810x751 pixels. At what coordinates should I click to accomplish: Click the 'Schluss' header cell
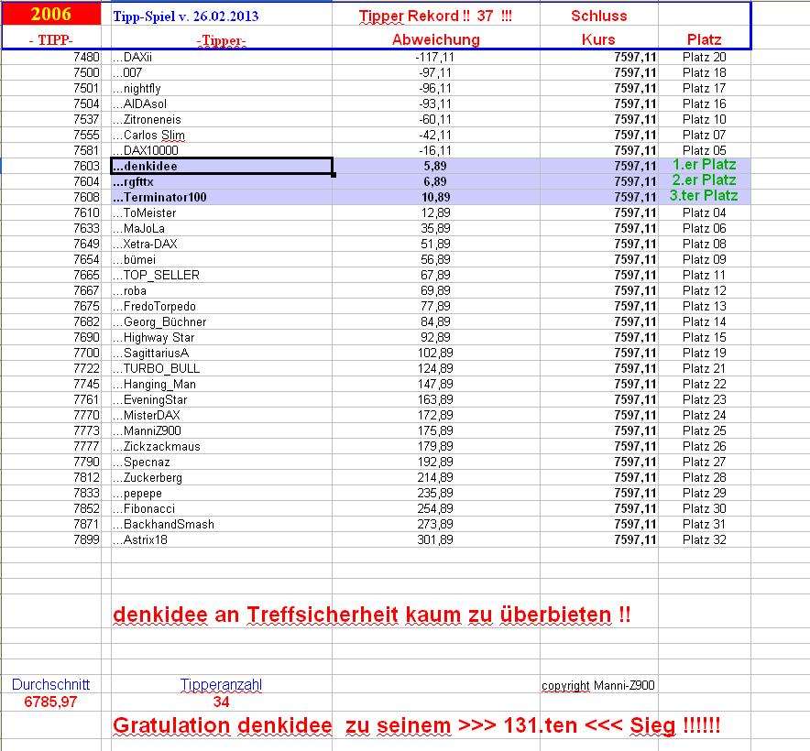click(598, 16)
